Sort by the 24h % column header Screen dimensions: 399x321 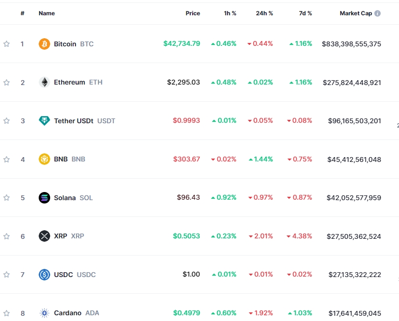point(264,13)
